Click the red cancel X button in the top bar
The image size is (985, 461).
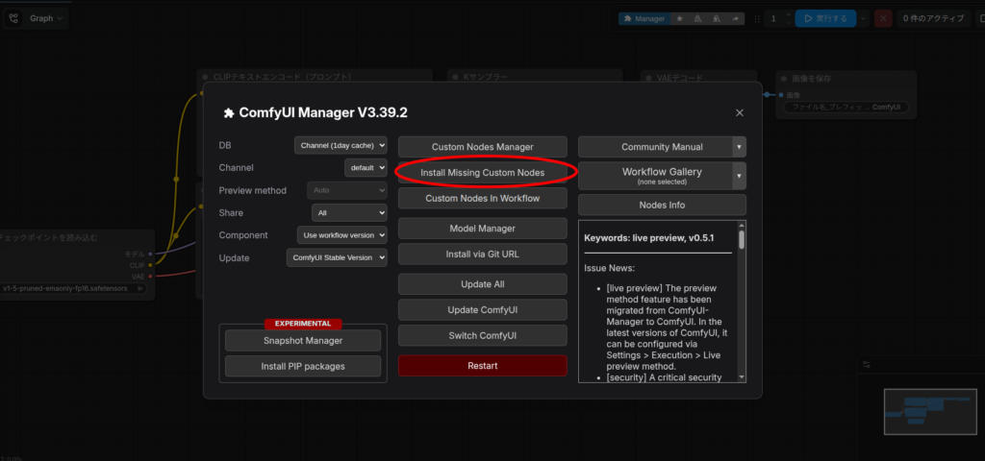point(883,18)
